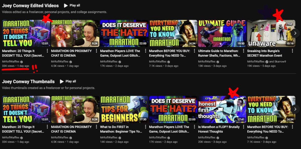301x149 pixels.
Task: Open options menu for 'BEFORE YOU BUY' in Thumbnails shelf
Action: click(292, 127)
